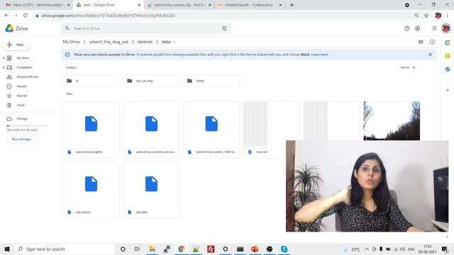Click the storage usage bar

(27, 126)
